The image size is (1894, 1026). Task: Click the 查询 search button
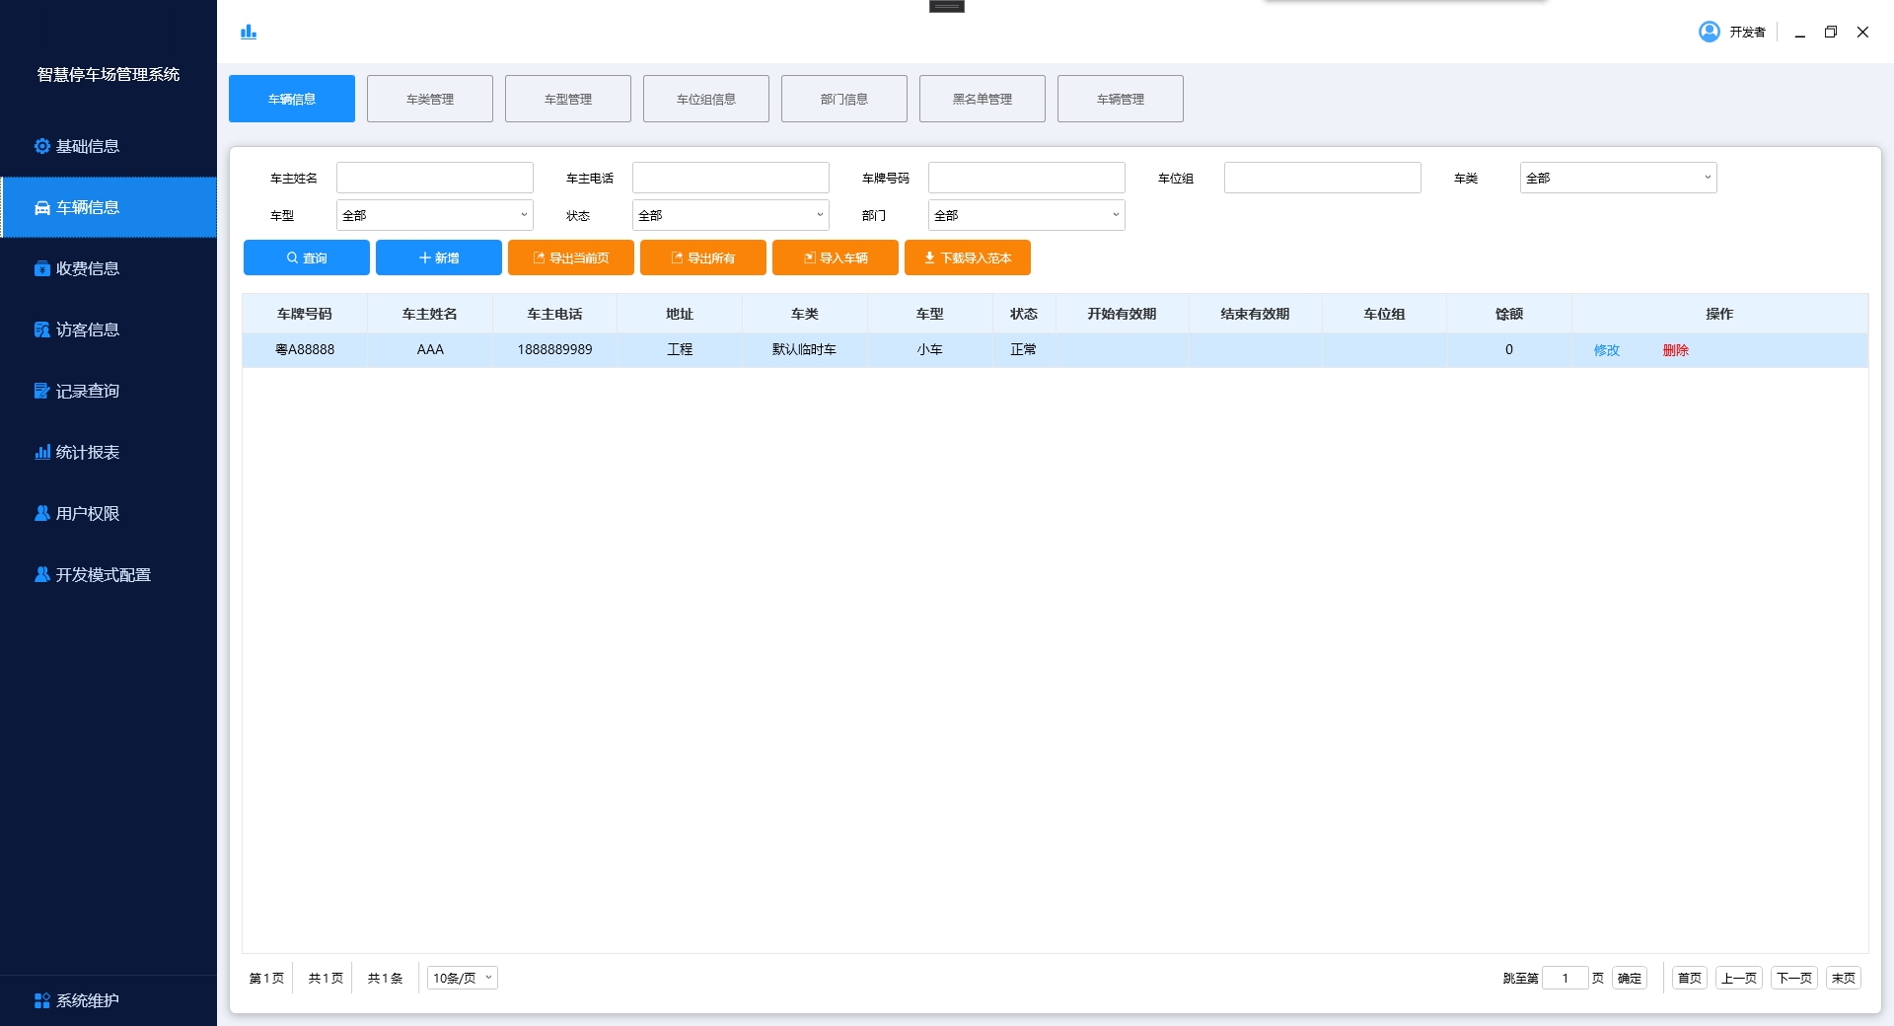306,257
